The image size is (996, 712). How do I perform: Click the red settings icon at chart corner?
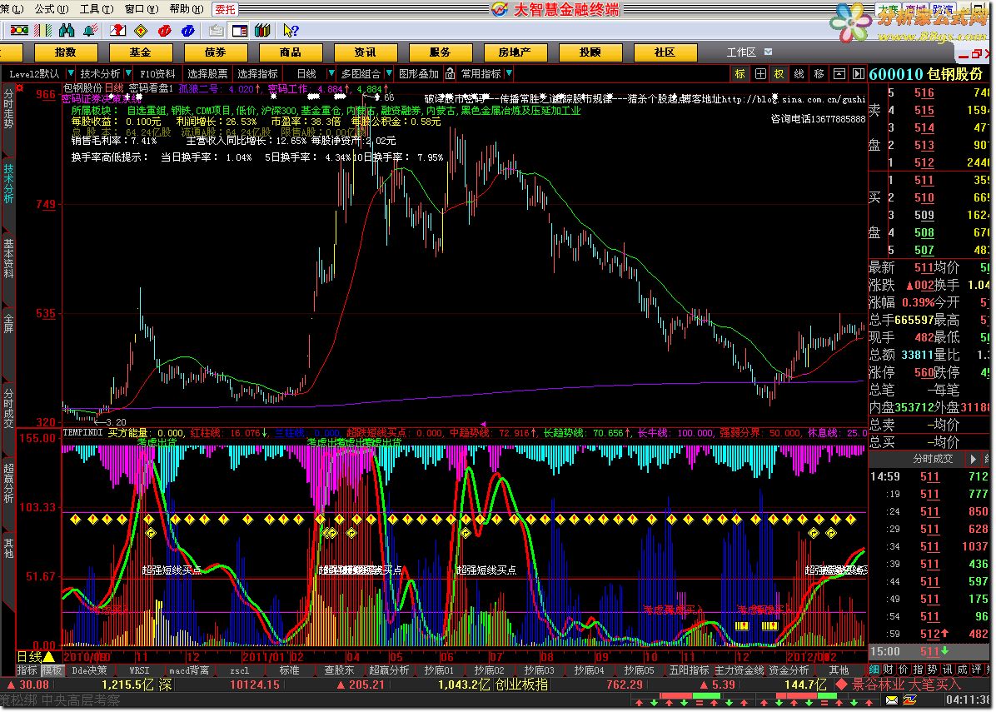tap(19, 87)
